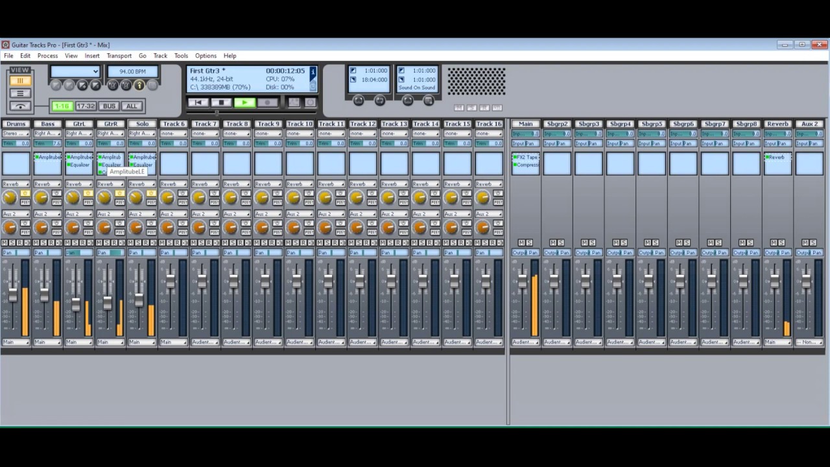Disable the Reverb send on Drums
Viewport: 830px width, 467px height.
tap(25, 193)
